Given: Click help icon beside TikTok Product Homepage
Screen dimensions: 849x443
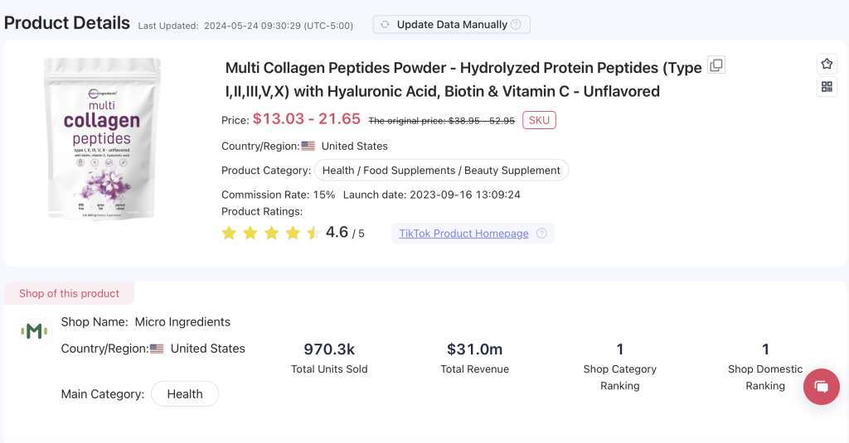Looking at the screenshot, I should coord(541,234).
